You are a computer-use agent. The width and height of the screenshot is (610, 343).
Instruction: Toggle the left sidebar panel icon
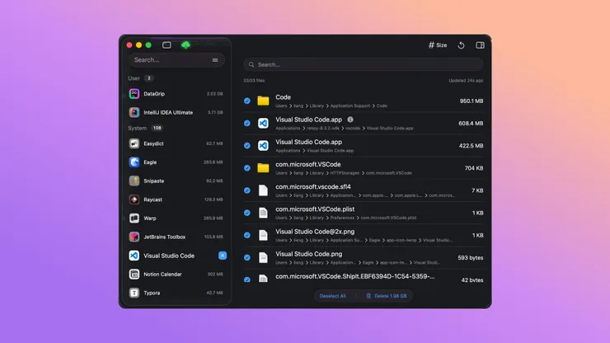167,45
